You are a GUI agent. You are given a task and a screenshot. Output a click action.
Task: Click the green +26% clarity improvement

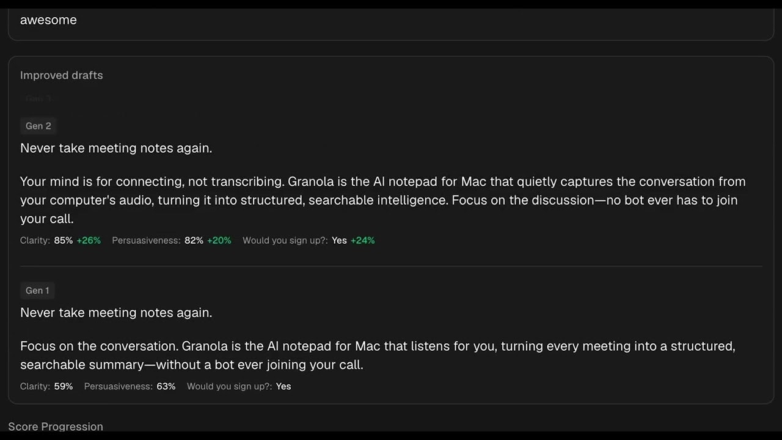pyautogui.click(x=89, y=241)
